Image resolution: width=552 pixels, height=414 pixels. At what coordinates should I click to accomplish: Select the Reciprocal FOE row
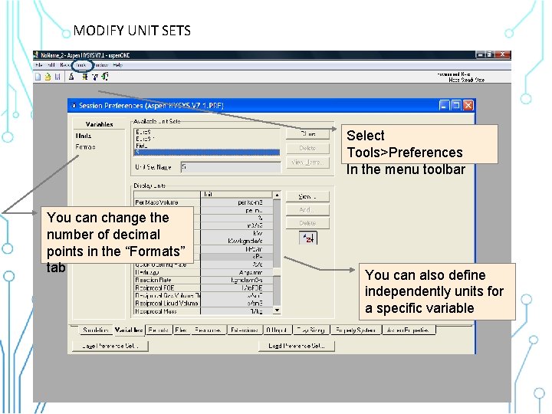(203, 288)
